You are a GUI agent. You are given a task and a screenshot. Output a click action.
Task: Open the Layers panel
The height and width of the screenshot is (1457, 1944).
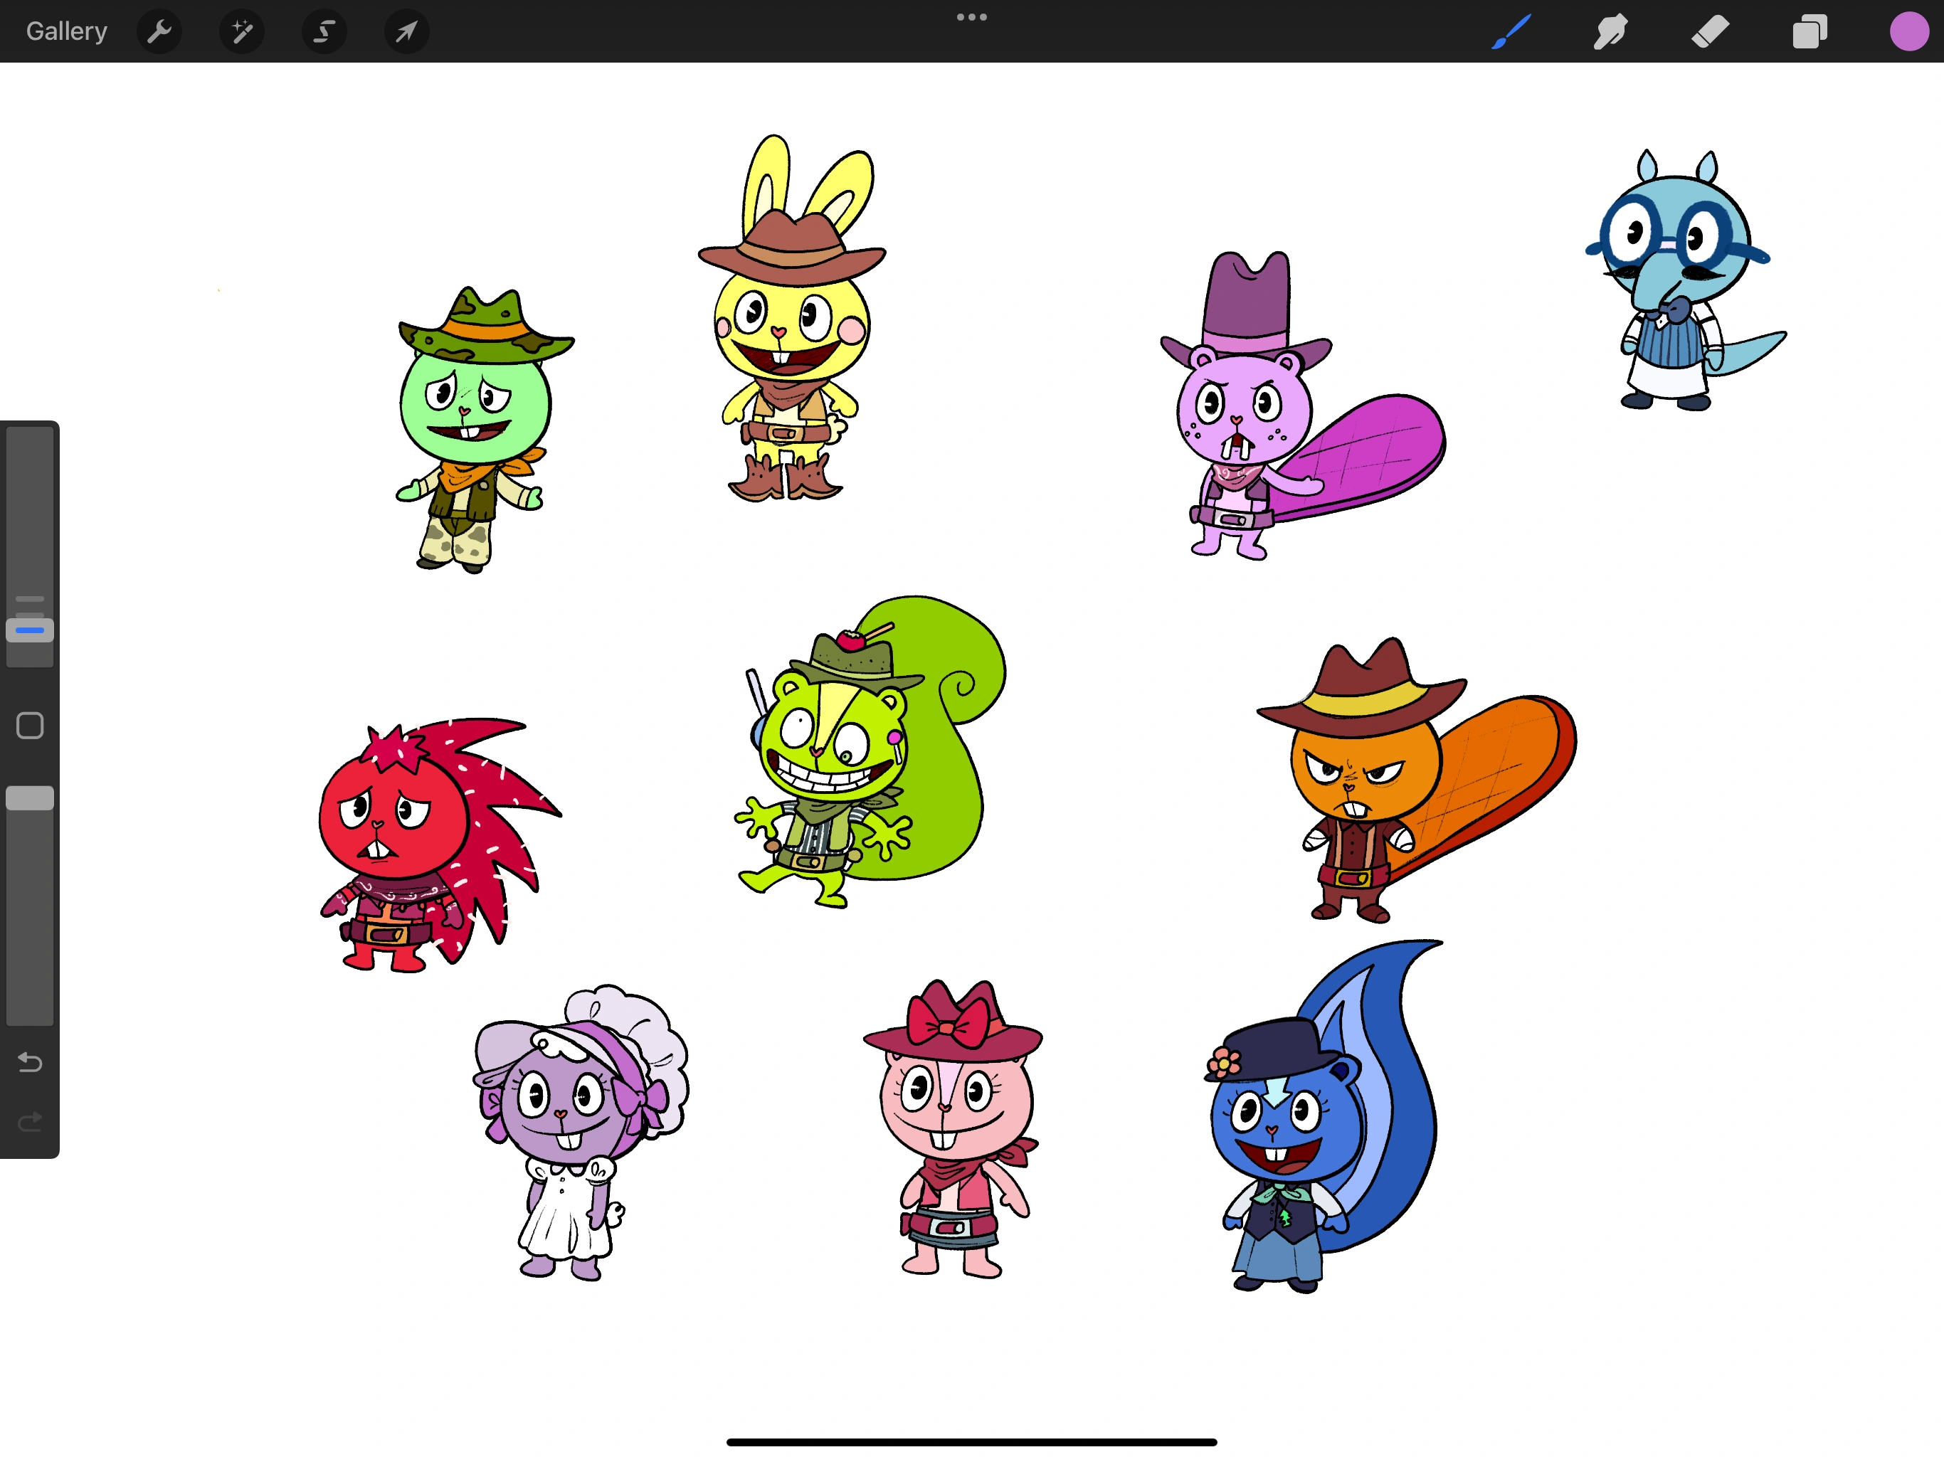(1810, 31)
